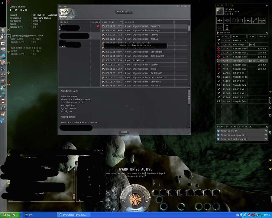
Task: Click mail list scrollbar up arrow
Action: coord(189,25)
